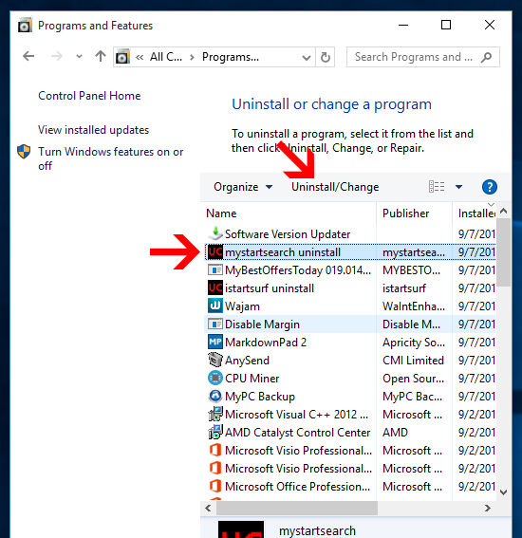Select the MarkdownPad 2 entry
The width and height of the screenshot is (522, 538).
(x=350, y=343)
